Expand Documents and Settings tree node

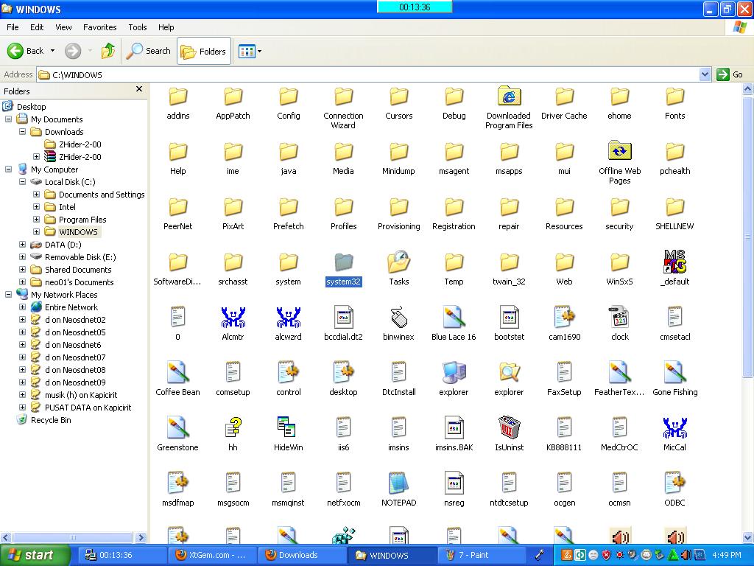click(36, 195)
